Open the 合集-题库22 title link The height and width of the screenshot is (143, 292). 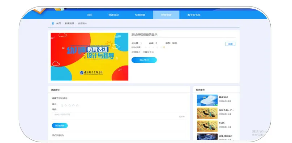pyautogui.click(x=226, y=136)
